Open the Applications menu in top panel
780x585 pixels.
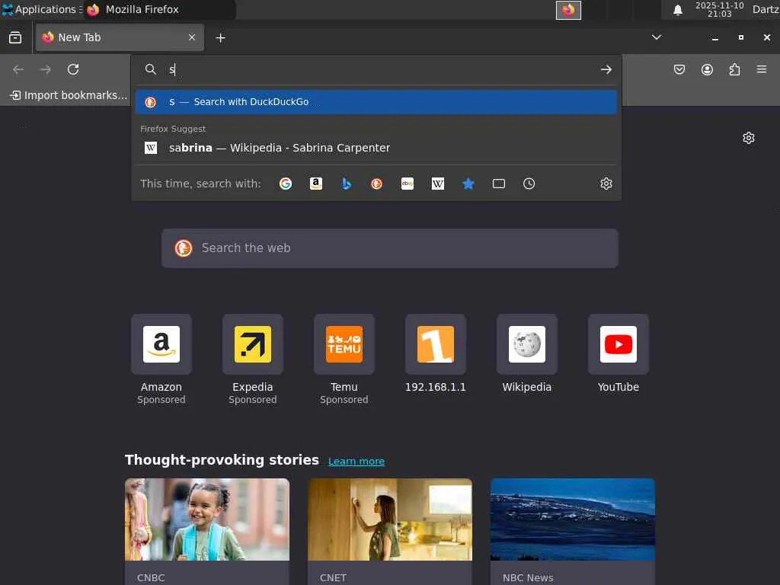(x=41, y=9)
